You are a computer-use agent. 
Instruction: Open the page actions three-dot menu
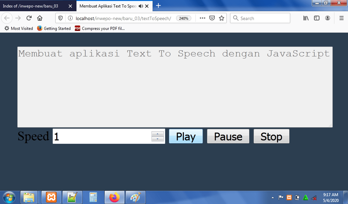203,18
